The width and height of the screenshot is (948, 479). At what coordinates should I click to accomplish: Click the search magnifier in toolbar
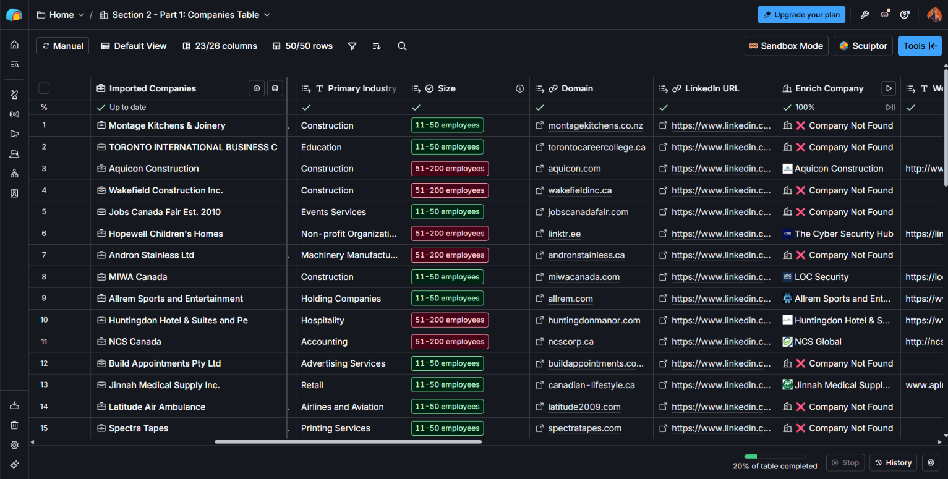[x=402, y=46]
